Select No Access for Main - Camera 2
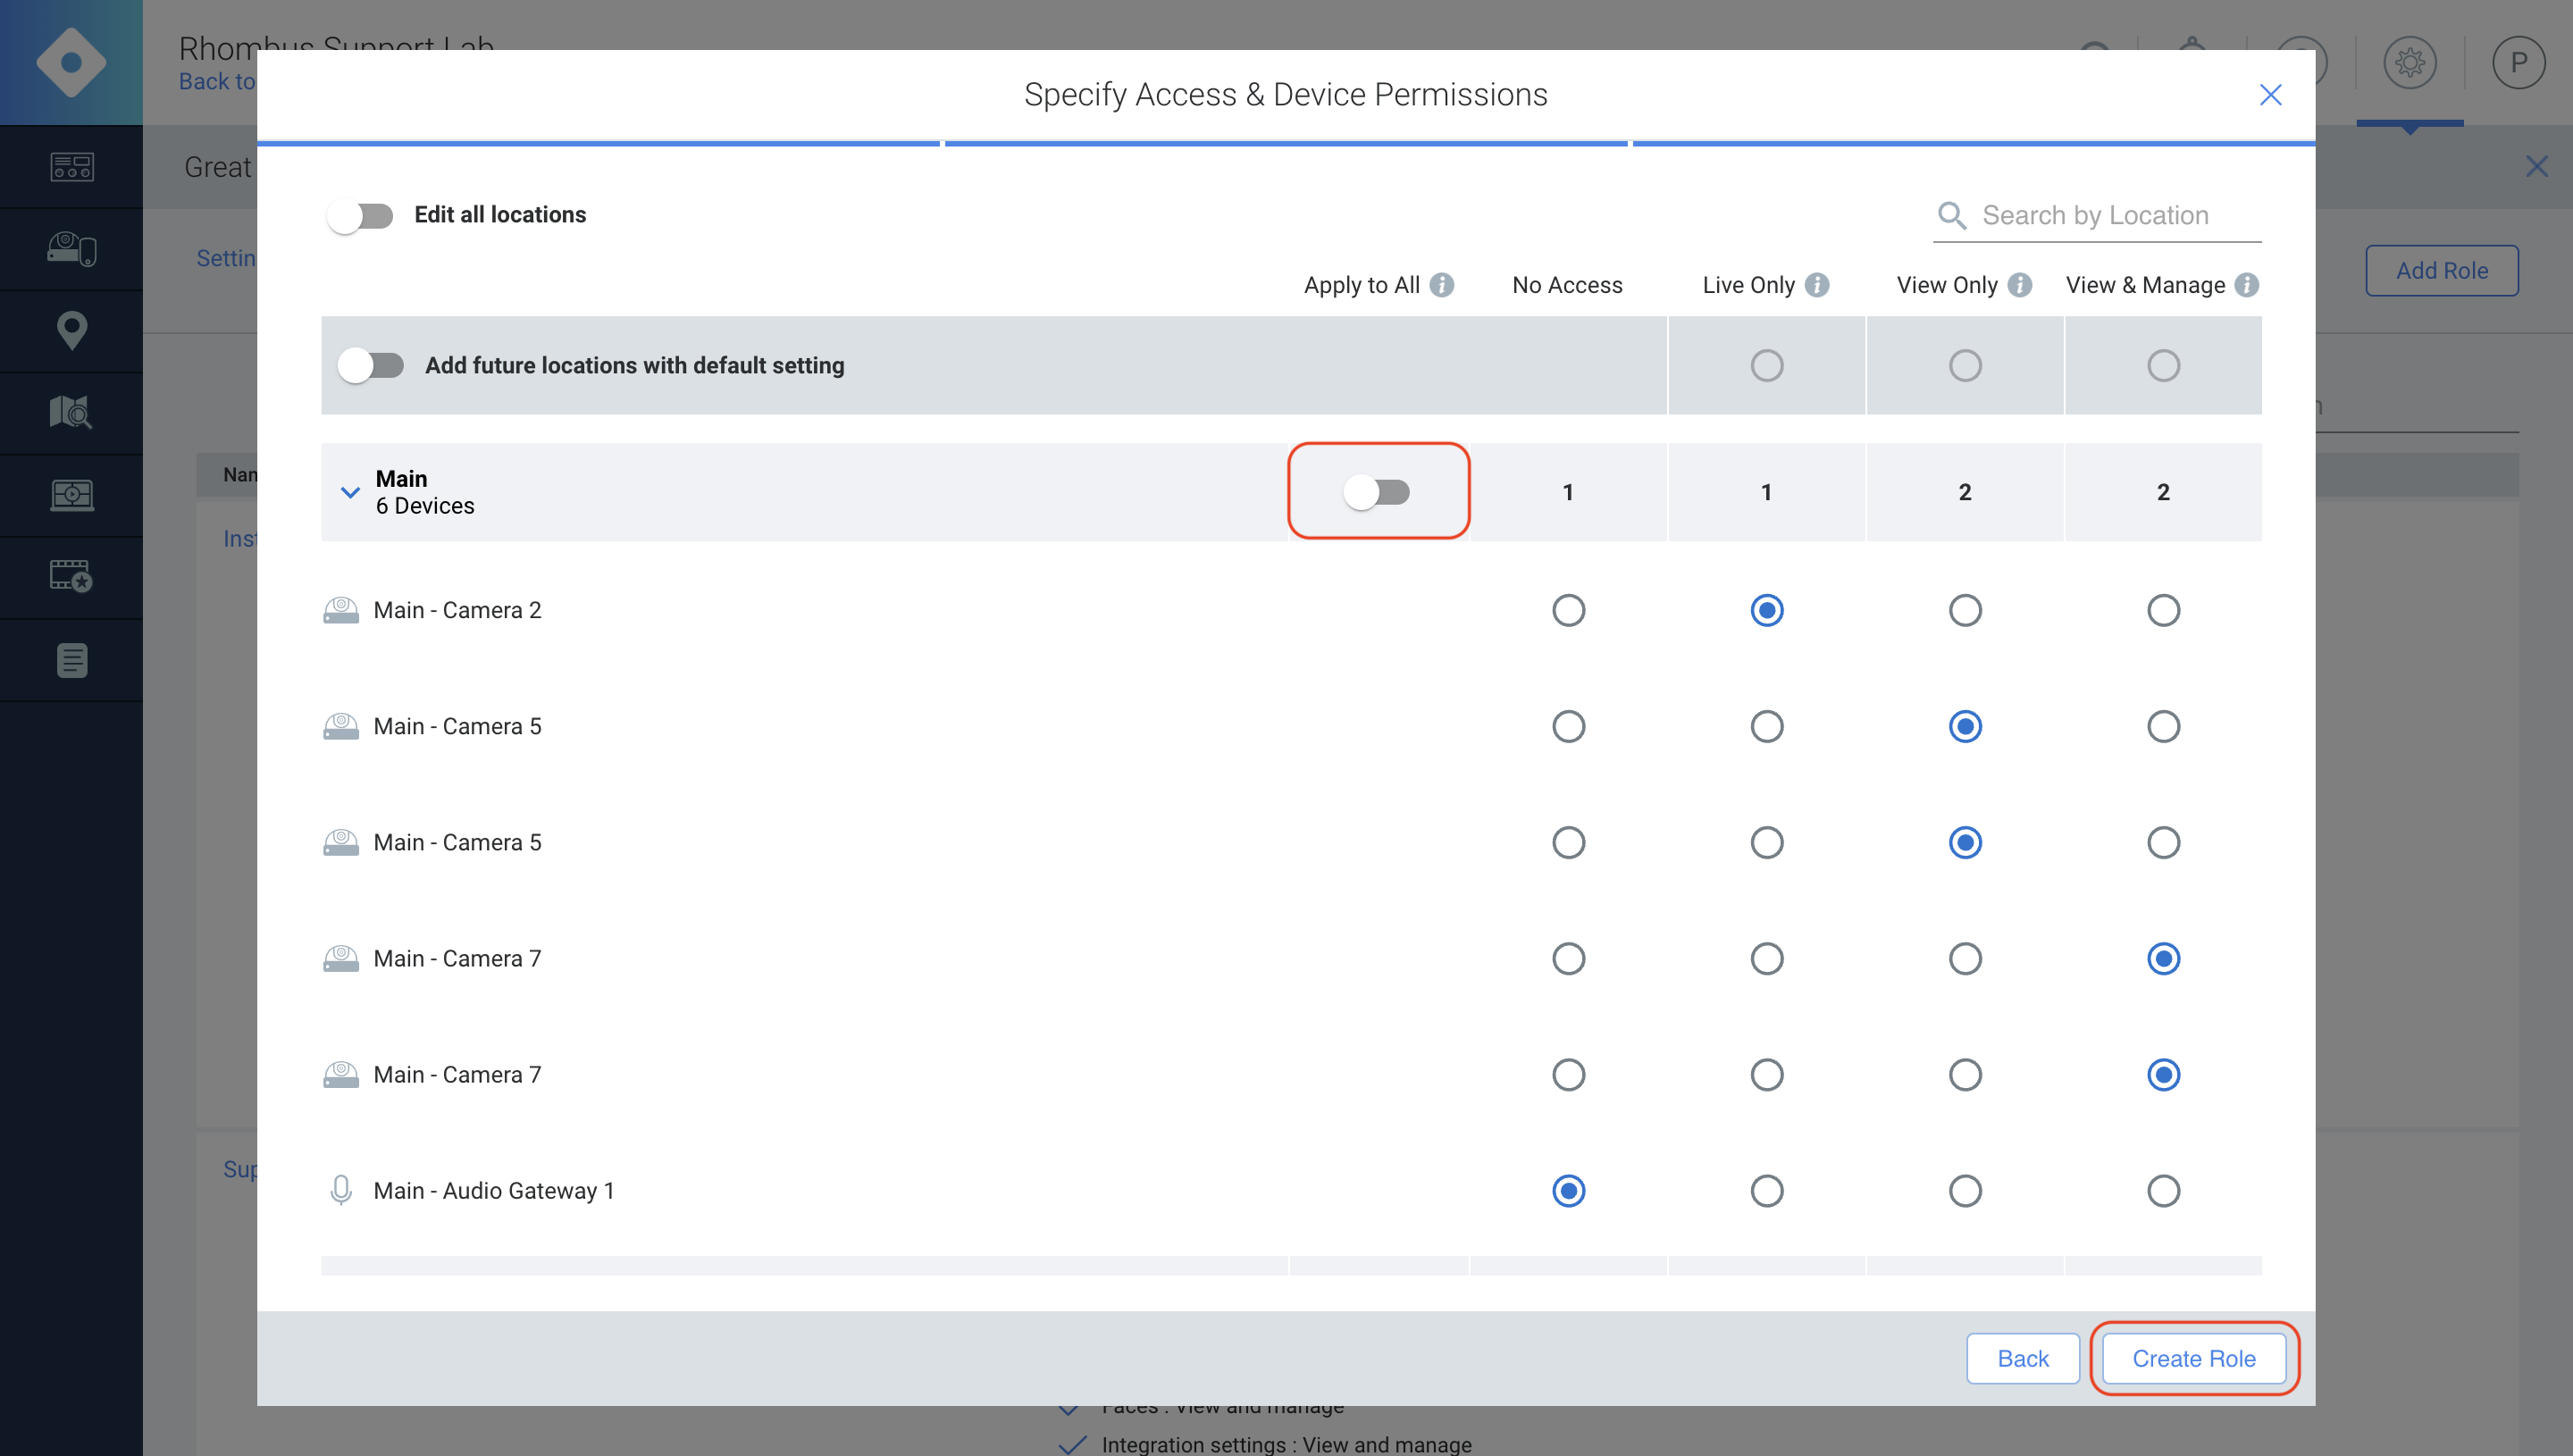 1568,610
